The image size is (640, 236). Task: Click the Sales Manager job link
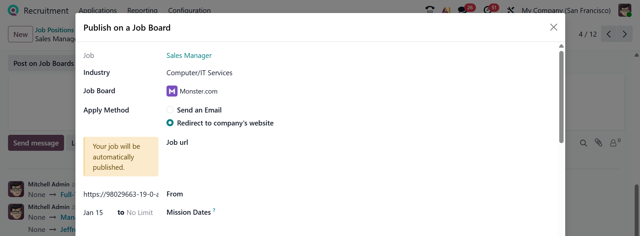(x=189, y=56)
